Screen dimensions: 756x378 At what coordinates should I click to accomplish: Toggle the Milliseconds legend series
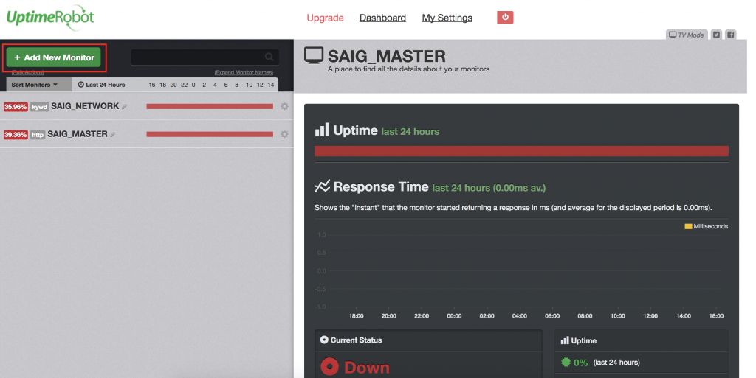click(707, 226)
